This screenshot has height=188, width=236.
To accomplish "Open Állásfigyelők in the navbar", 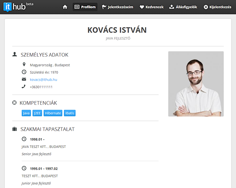I will 183,7.
